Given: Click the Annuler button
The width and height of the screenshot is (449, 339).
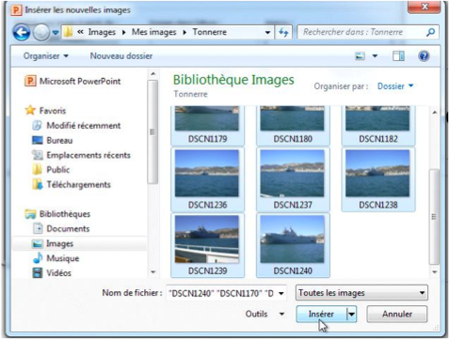Looking at the screenshot, I should [397, 314].
